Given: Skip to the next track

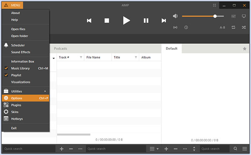Looking at the screenshot, I should [x=164, y=20].
